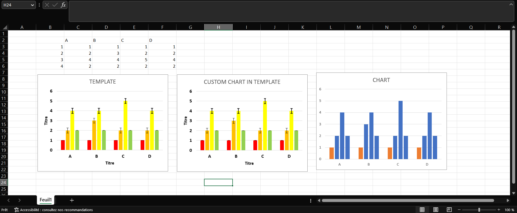Click the selected cell H24
The width and height of the screenshot is (517, 213).
tap(218, 183)
